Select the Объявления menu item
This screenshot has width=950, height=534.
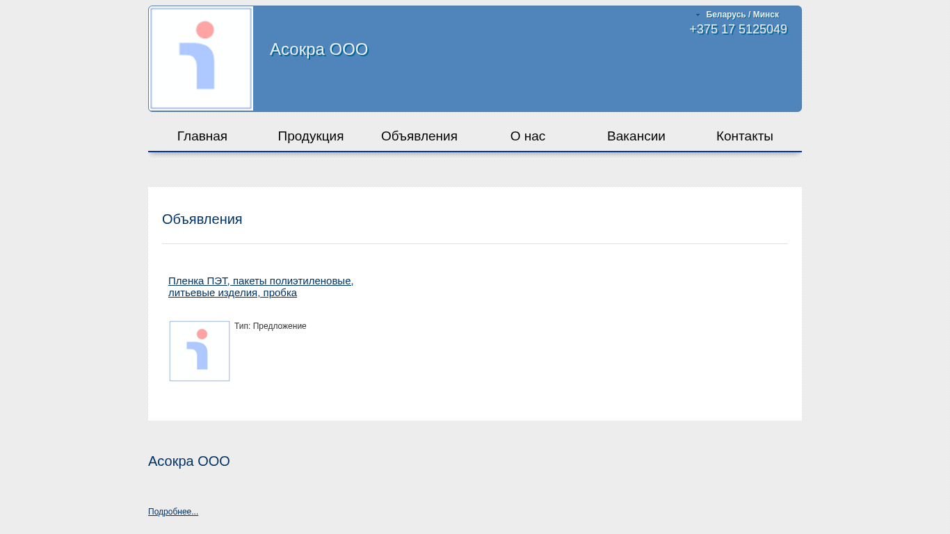click(419, 136)
